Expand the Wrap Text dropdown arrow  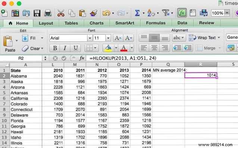219,38
